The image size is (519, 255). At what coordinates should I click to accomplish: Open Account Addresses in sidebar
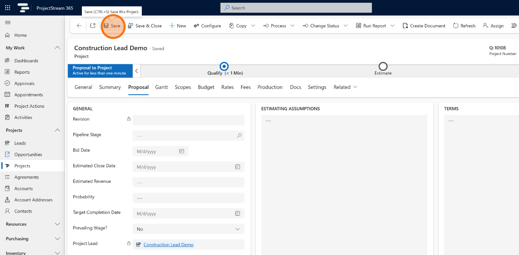point(33,200)
